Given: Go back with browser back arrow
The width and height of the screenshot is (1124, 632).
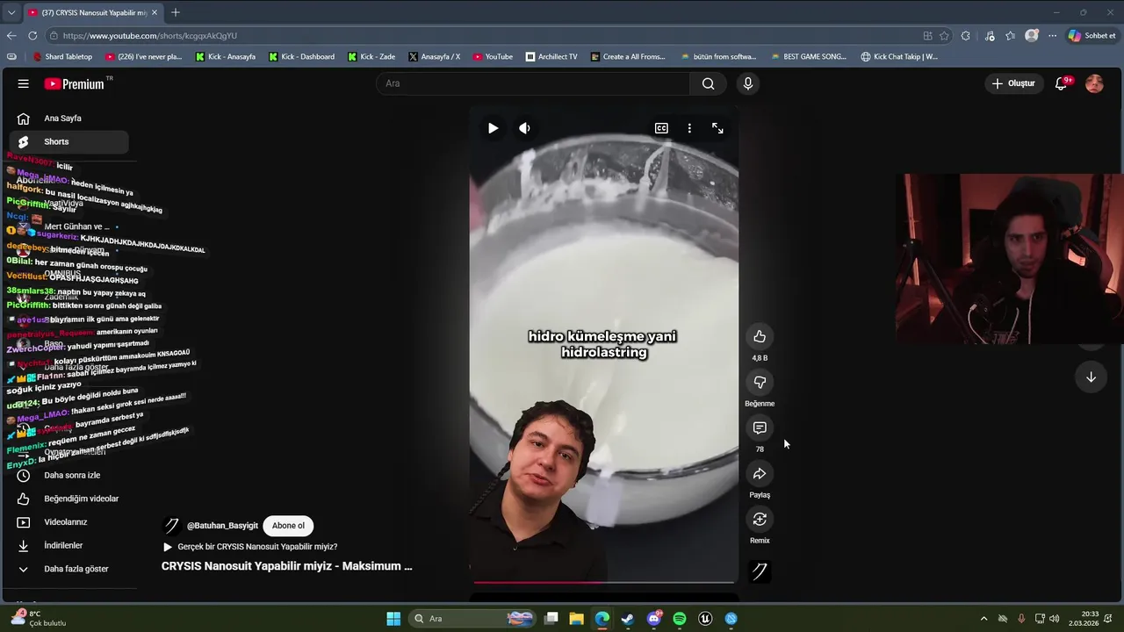Looking at the screenshot, I should point(11,36).
